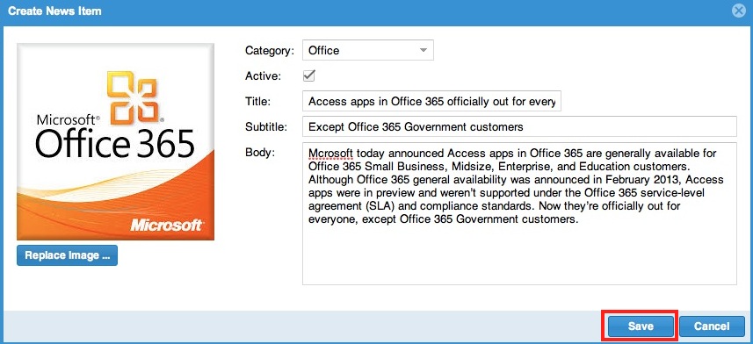The image size is (753, 344).
Task: Close the Create News Item dialog
Action: pyautogui.click(x=739, y=11)
